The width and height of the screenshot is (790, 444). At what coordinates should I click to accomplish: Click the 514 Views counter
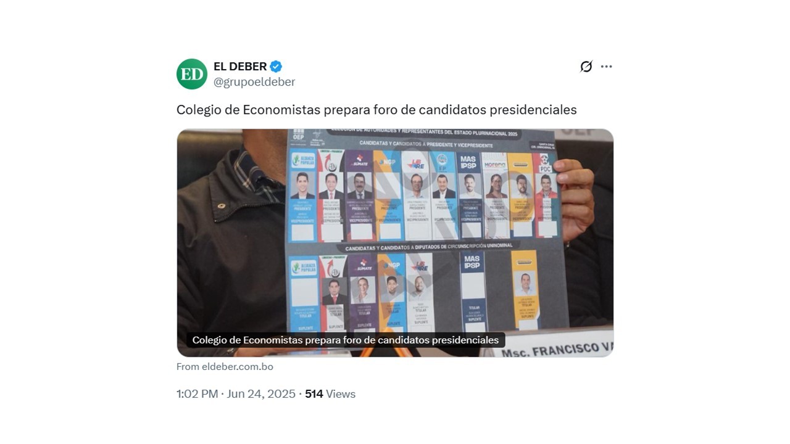(x=330, y=394)
